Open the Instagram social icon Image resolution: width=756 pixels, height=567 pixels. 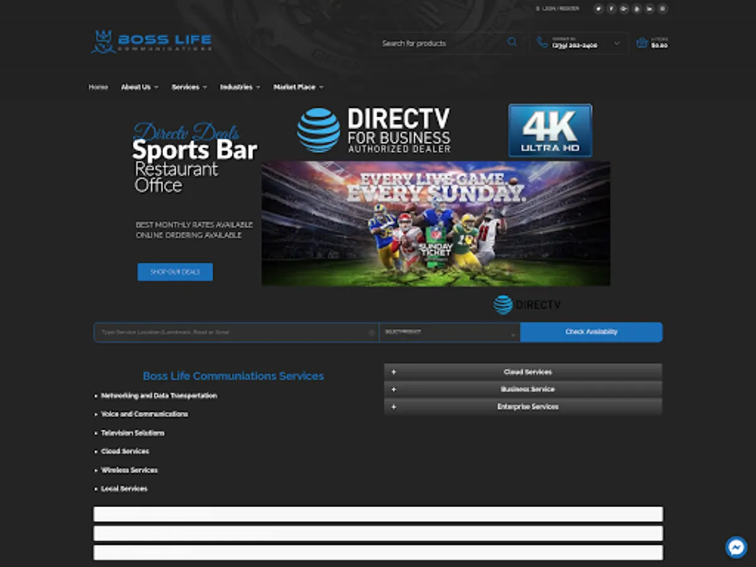click(x=662, y=9)
